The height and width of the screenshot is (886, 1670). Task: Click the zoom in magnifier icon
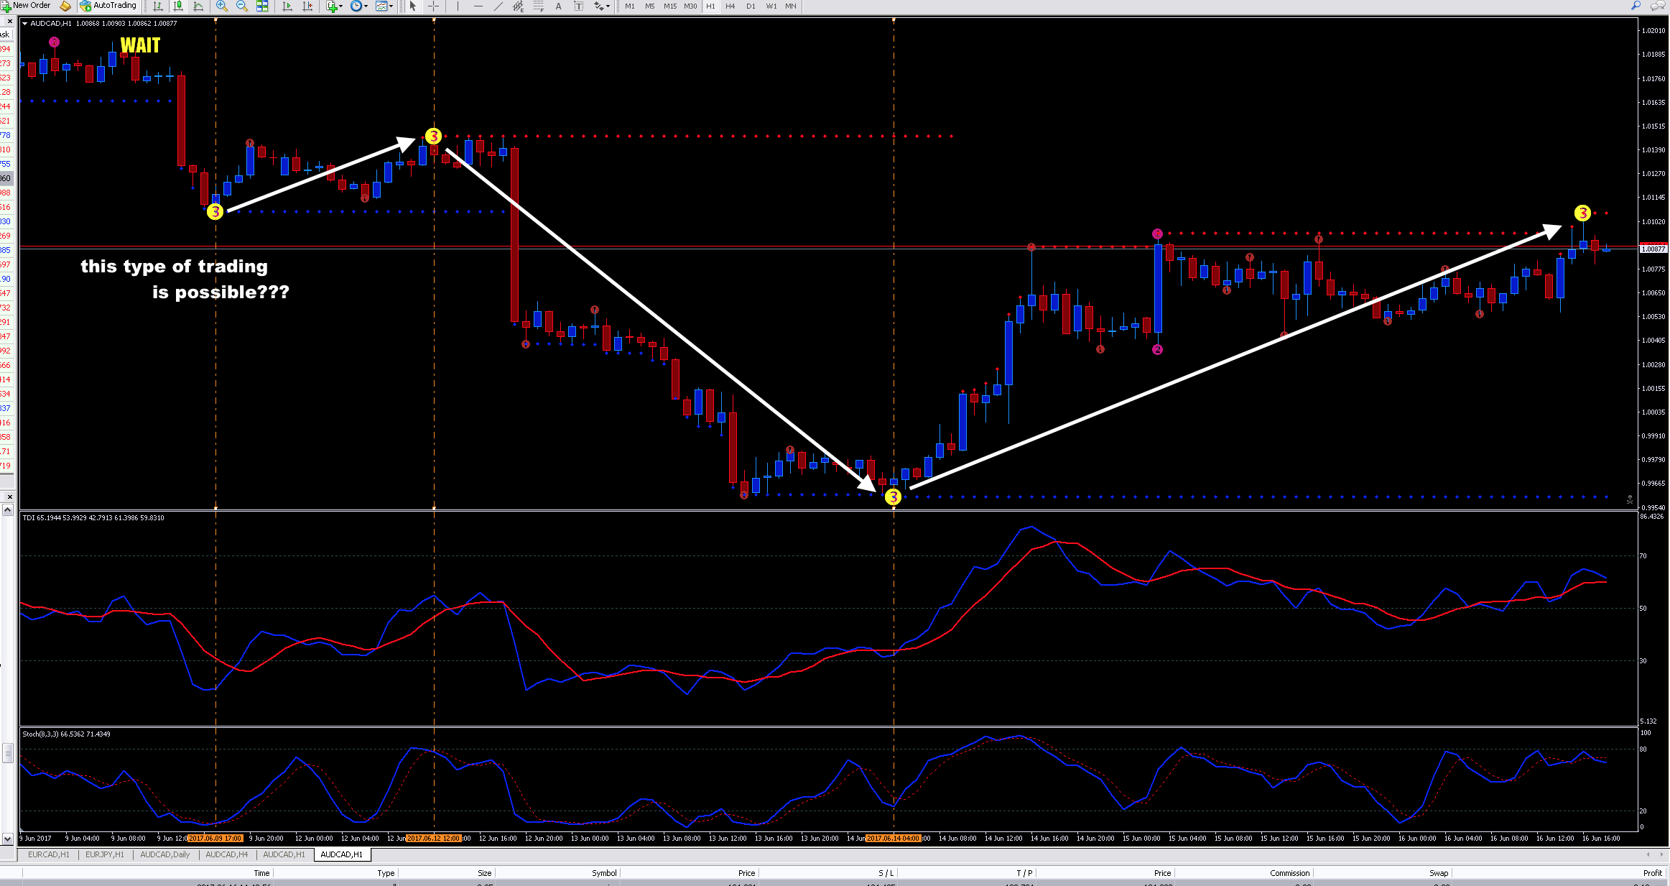click(x=222, y=6)
